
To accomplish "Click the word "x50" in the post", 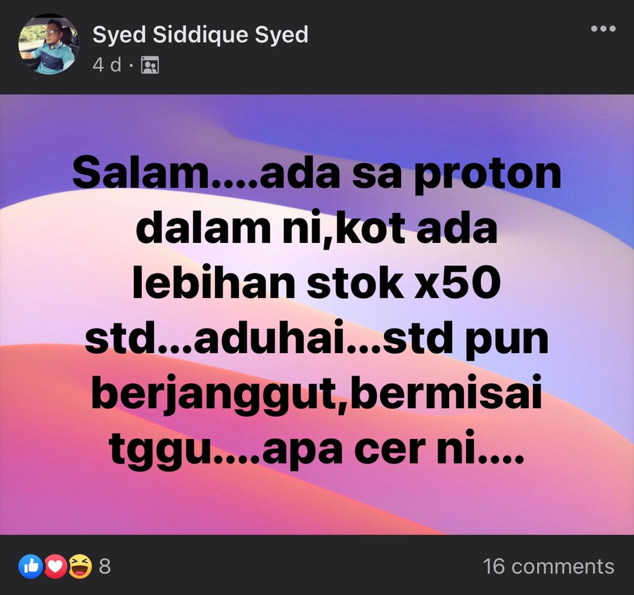I will (x=457, y=283).
